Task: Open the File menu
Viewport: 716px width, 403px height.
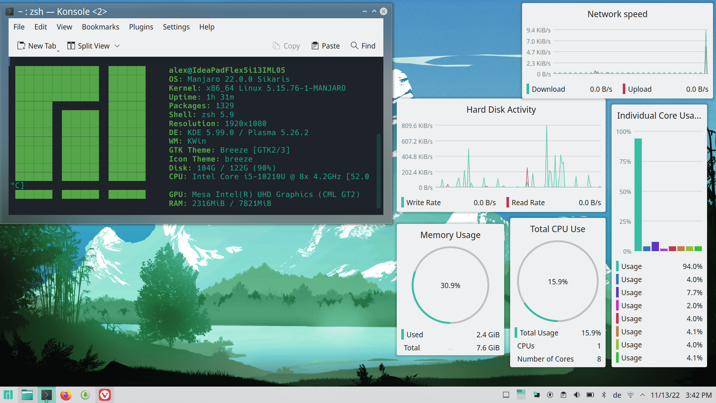Action: pyautogui.click(x=19, y=27)
